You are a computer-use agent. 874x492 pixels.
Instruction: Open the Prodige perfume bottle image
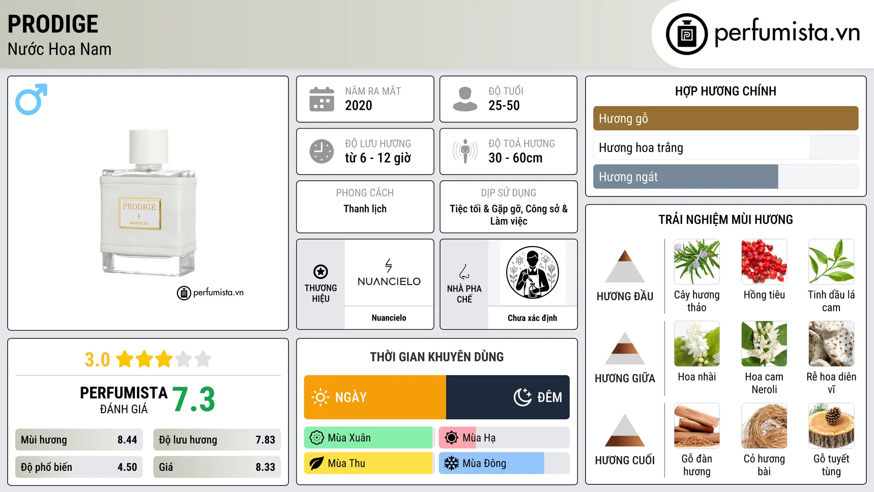(x=149, y=202)
